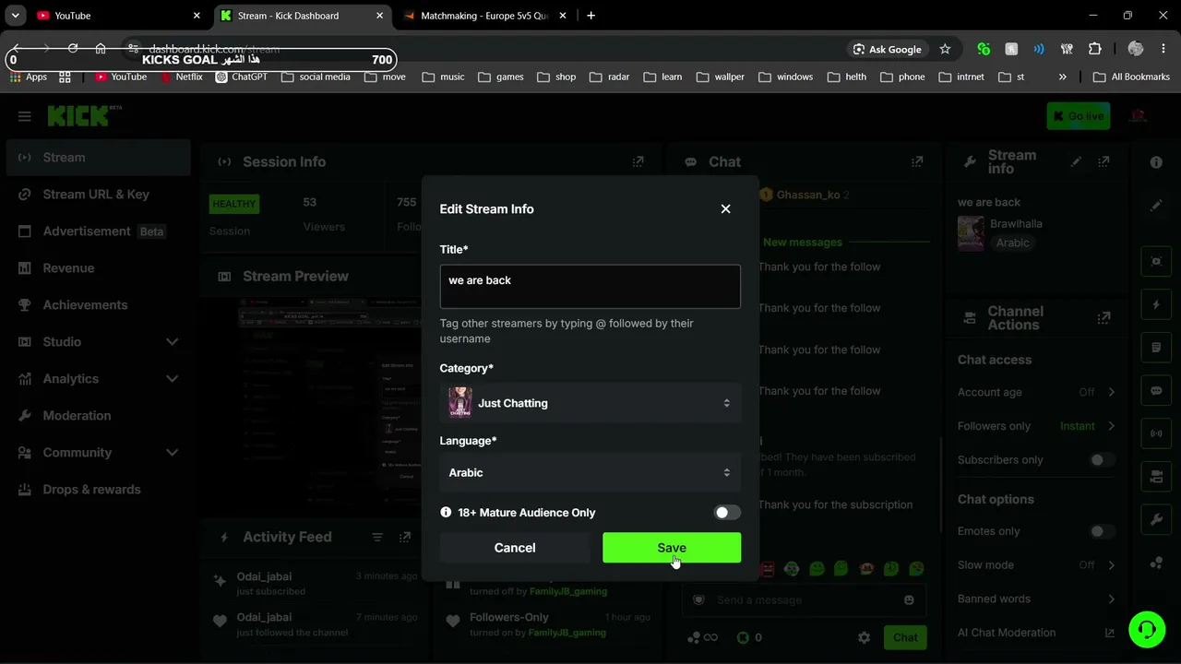Close the Edit Stream Info dialog
Viewport: 1181px width, 664px height.
(725, 208)
